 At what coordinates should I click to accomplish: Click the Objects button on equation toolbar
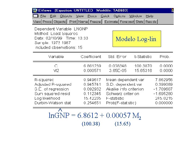[60, 22]
